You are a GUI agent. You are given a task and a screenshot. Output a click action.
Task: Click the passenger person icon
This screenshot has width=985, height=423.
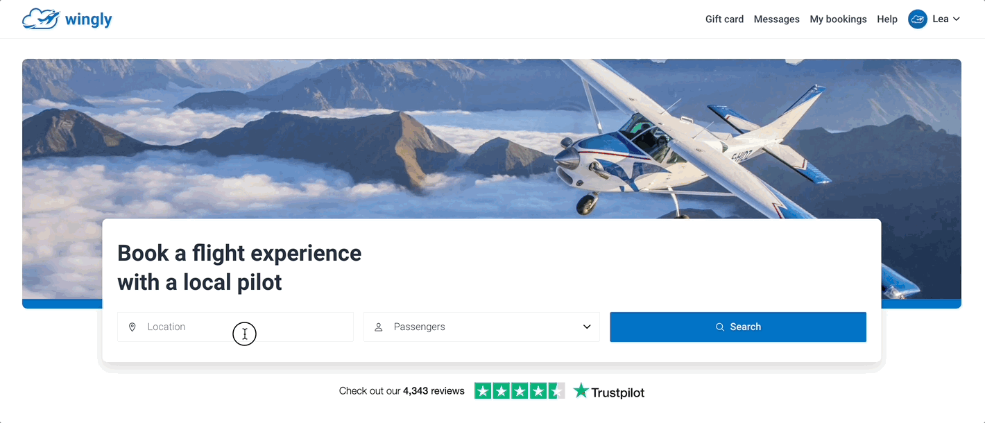[x=379, y=327]
